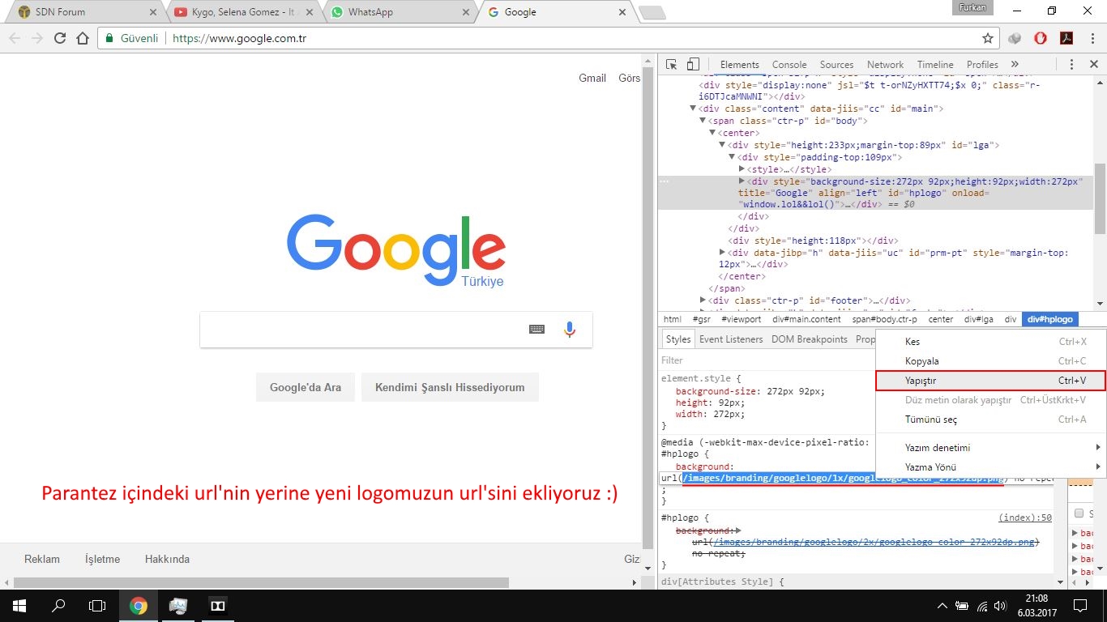Open the Chrome three-dot menu
Screen dimensions: 1107x622
[1092, 38]
